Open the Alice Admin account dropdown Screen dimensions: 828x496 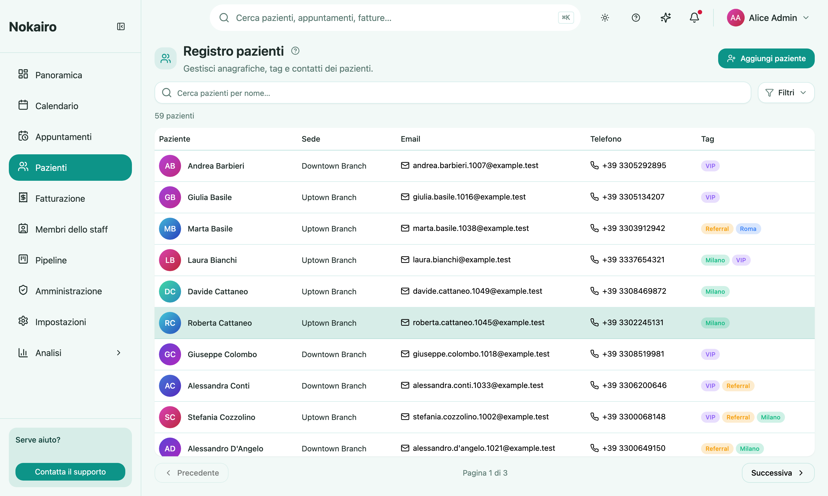tap(768, 18)
